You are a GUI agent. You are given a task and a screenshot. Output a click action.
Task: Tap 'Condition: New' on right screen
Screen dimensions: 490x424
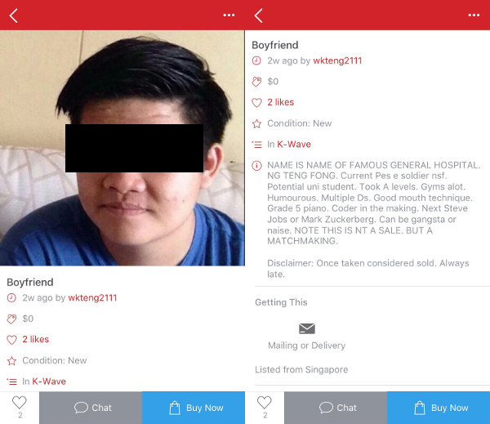300,123
